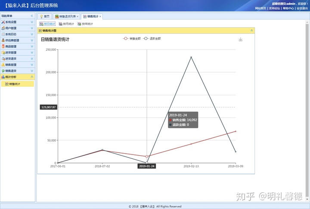
Task: Download the chart as image
Action: coord(240,39)
